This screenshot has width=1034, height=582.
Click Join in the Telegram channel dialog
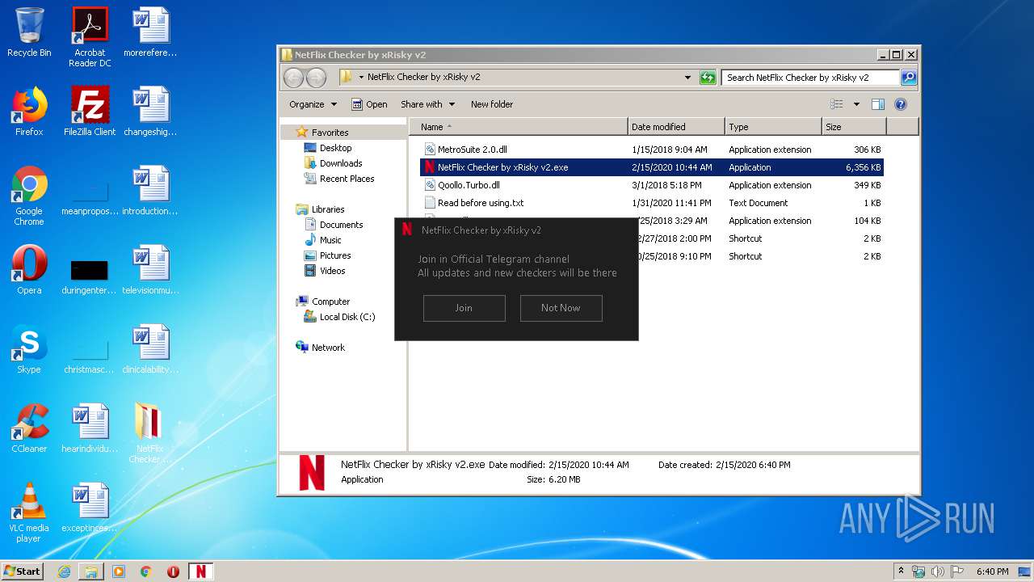pos(464,308)
